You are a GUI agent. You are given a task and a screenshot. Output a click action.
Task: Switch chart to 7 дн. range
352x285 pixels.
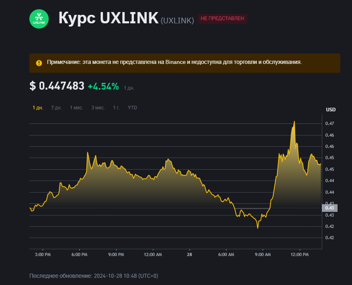pos(56,108)
